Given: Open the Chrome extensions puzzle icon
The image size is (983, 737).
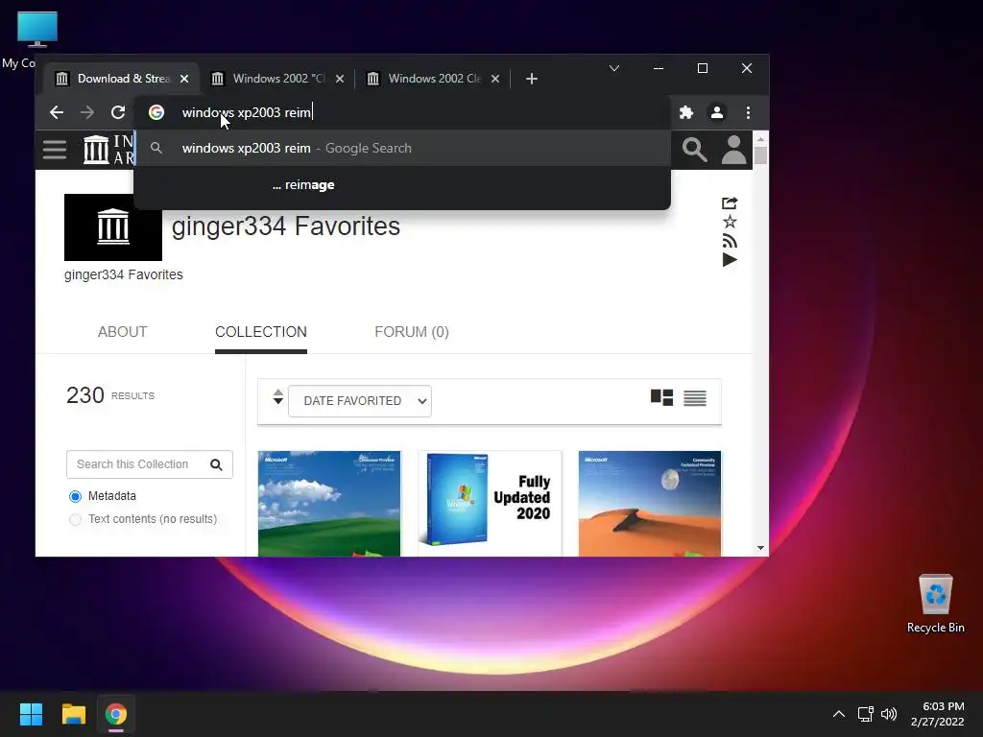Looking at the screenshot, I should tap(686, 112).
